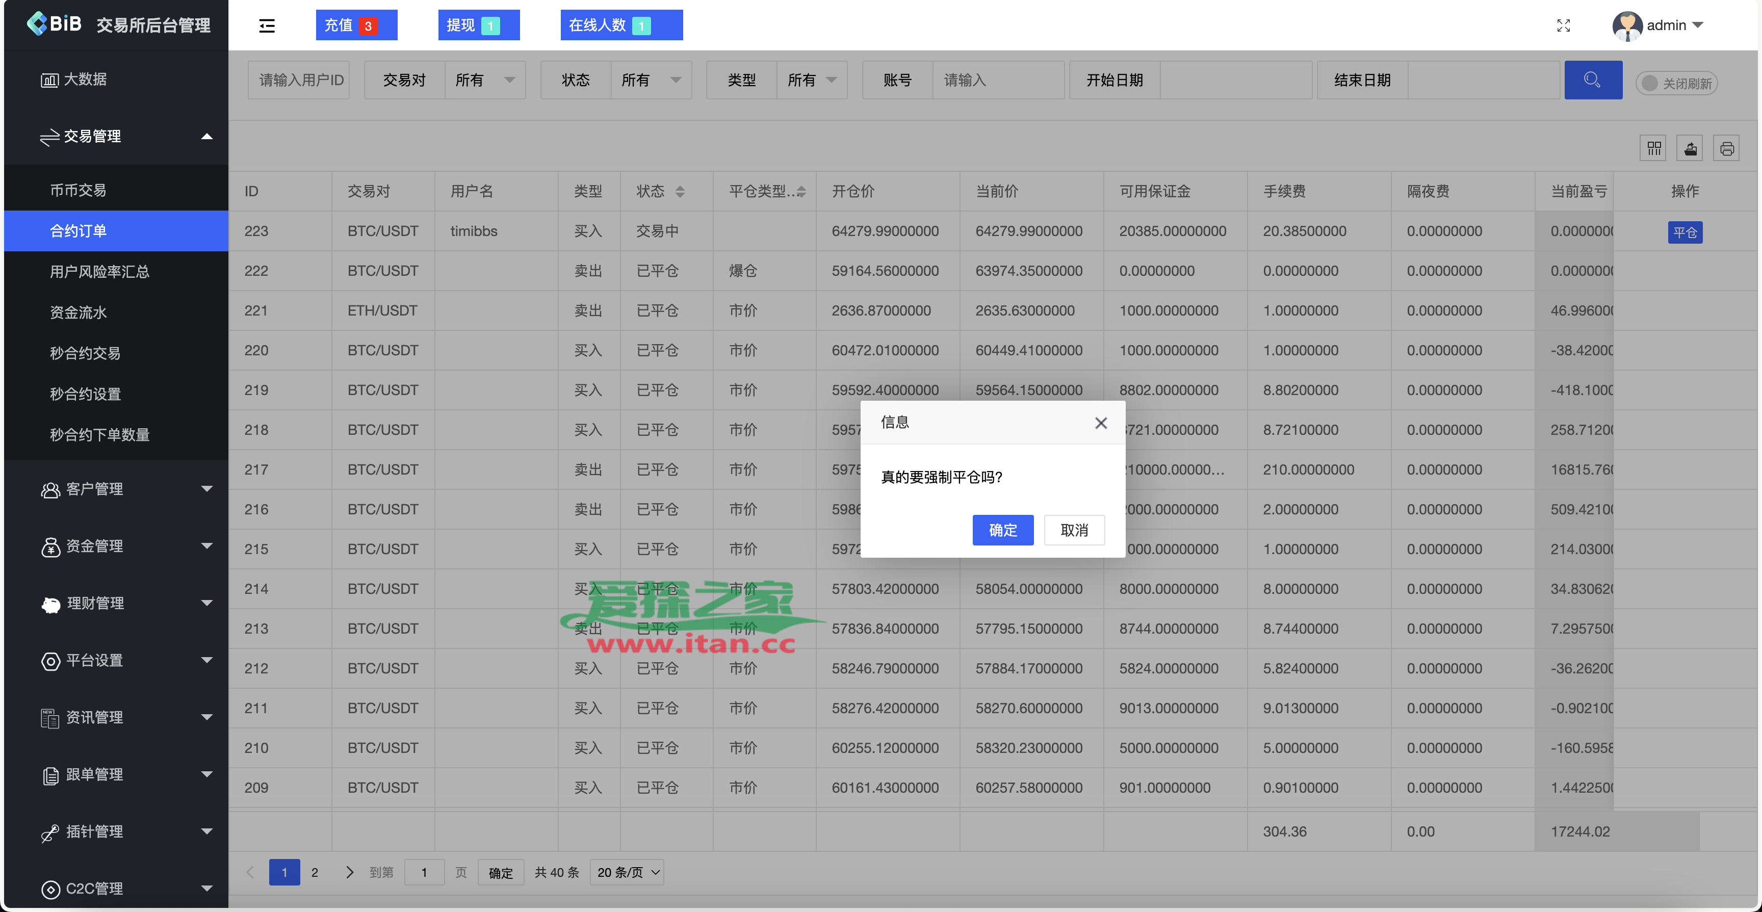Open the column settings icon above the table
The width and height of the screenshot is (1762, 912).
tap(1653, 148)
